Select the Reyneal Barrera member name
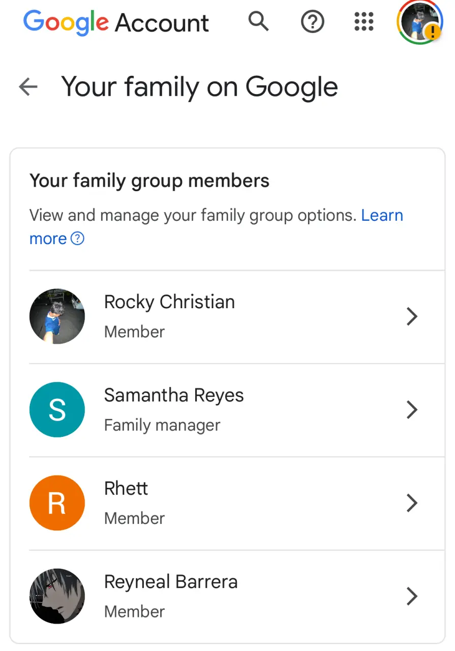 tap(171, 582)
